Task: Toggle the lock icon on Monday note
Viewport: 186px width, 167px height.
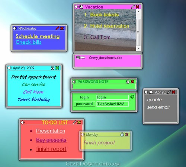Action: click(122, 134)
